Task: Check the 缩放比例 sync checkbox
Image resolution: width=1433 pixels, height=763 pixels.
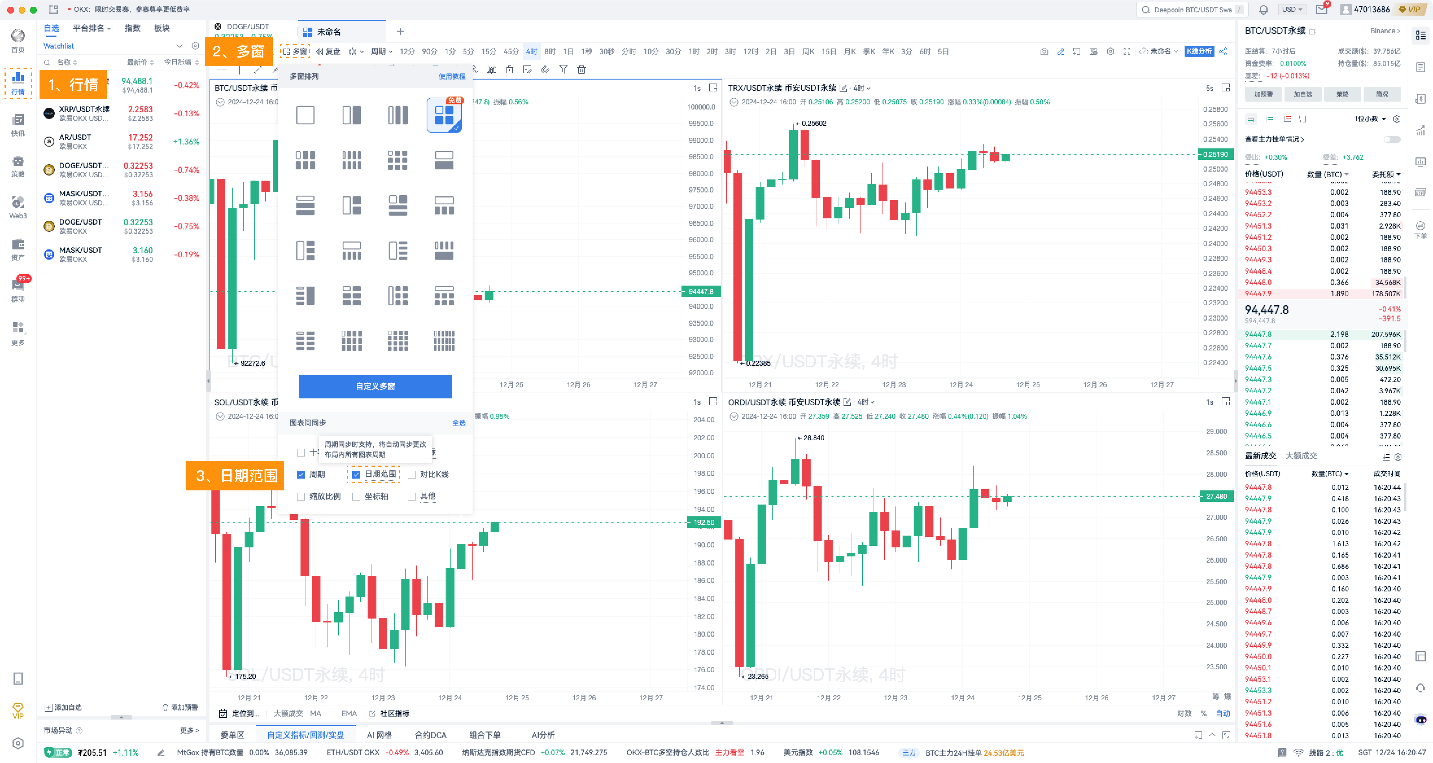Action: coord(300,497)
